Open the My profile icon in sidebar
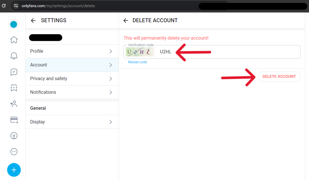 (x=14, y=136)
